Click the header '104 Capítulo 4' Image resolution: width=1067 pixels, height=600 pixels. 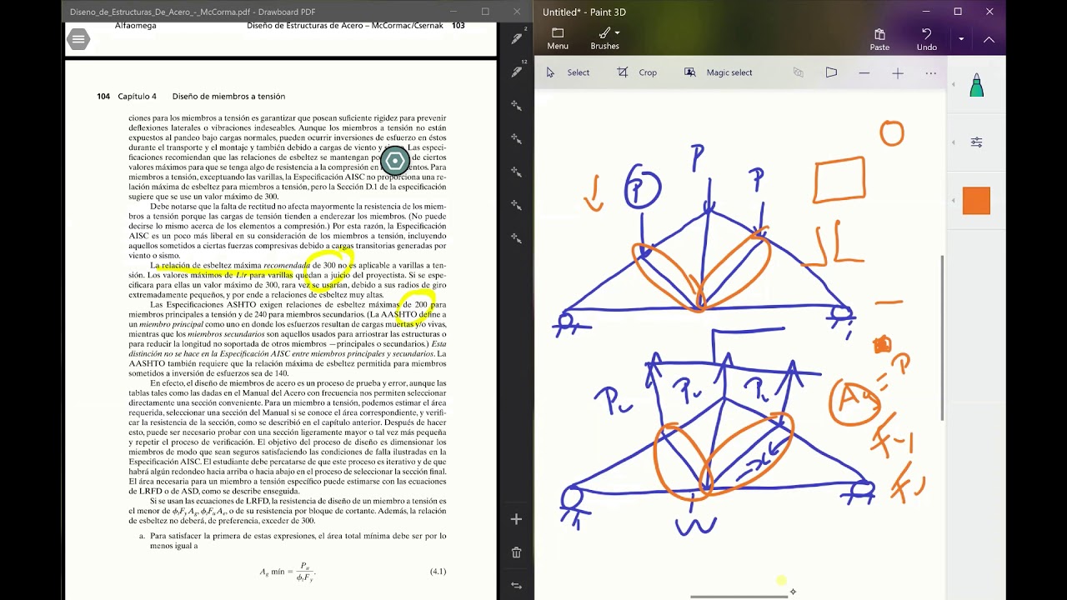(x=127, y=97)
